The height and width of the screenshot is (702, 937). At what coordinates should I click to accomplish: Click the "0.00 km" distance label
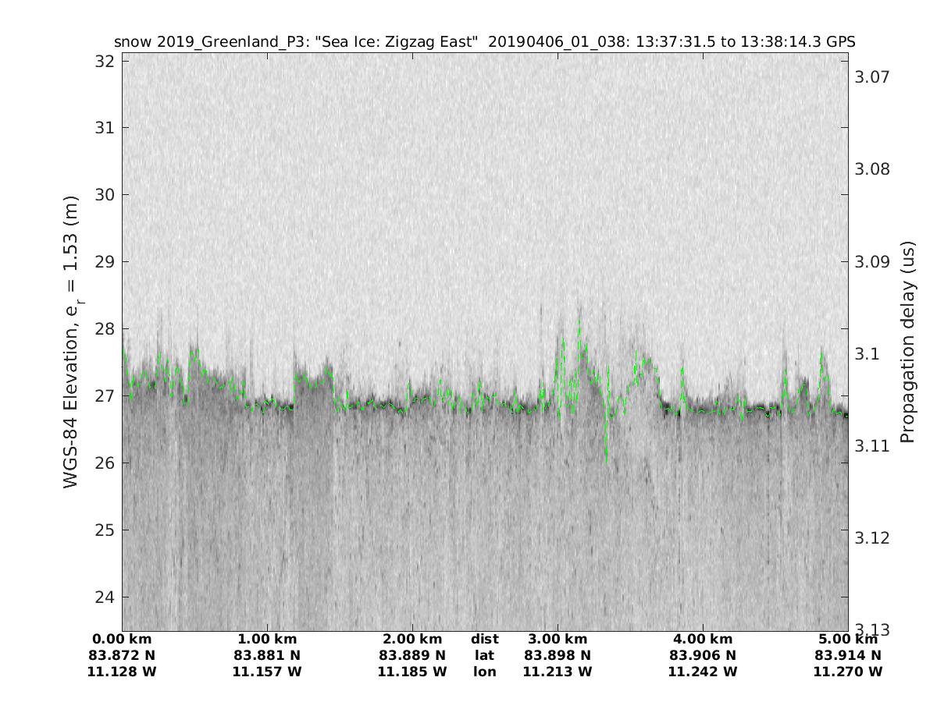122,639
